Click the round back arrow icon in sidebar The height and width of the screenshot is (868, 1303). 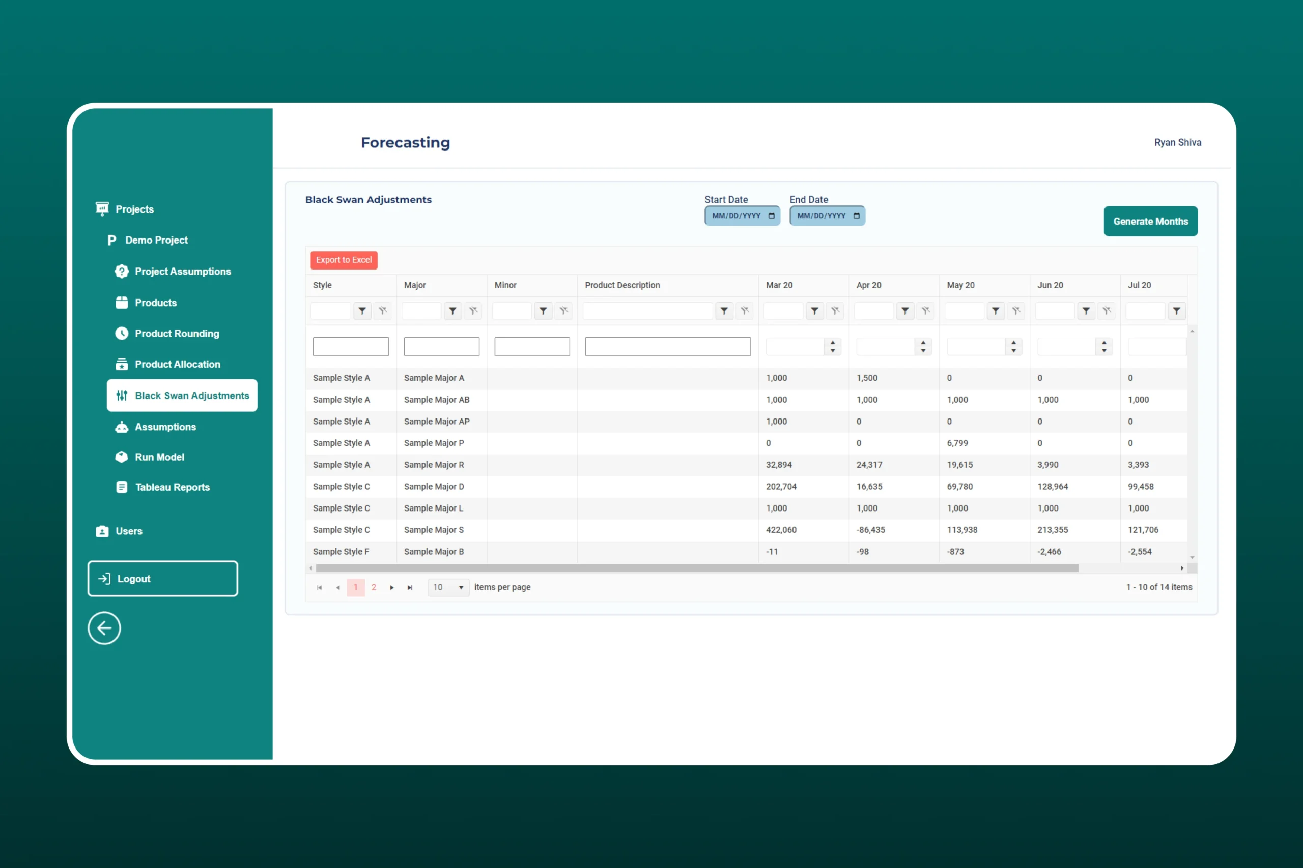pos(104,628)
